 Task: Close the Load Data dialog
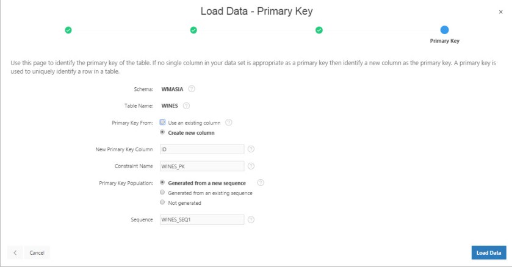pos(501,12)
